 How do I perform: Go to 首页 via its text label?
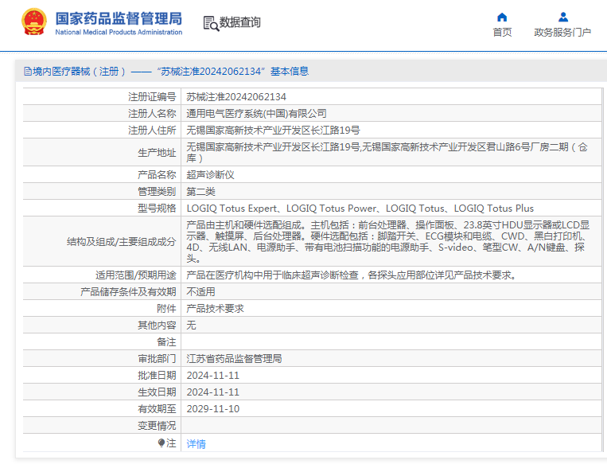(x=502, y=33)
